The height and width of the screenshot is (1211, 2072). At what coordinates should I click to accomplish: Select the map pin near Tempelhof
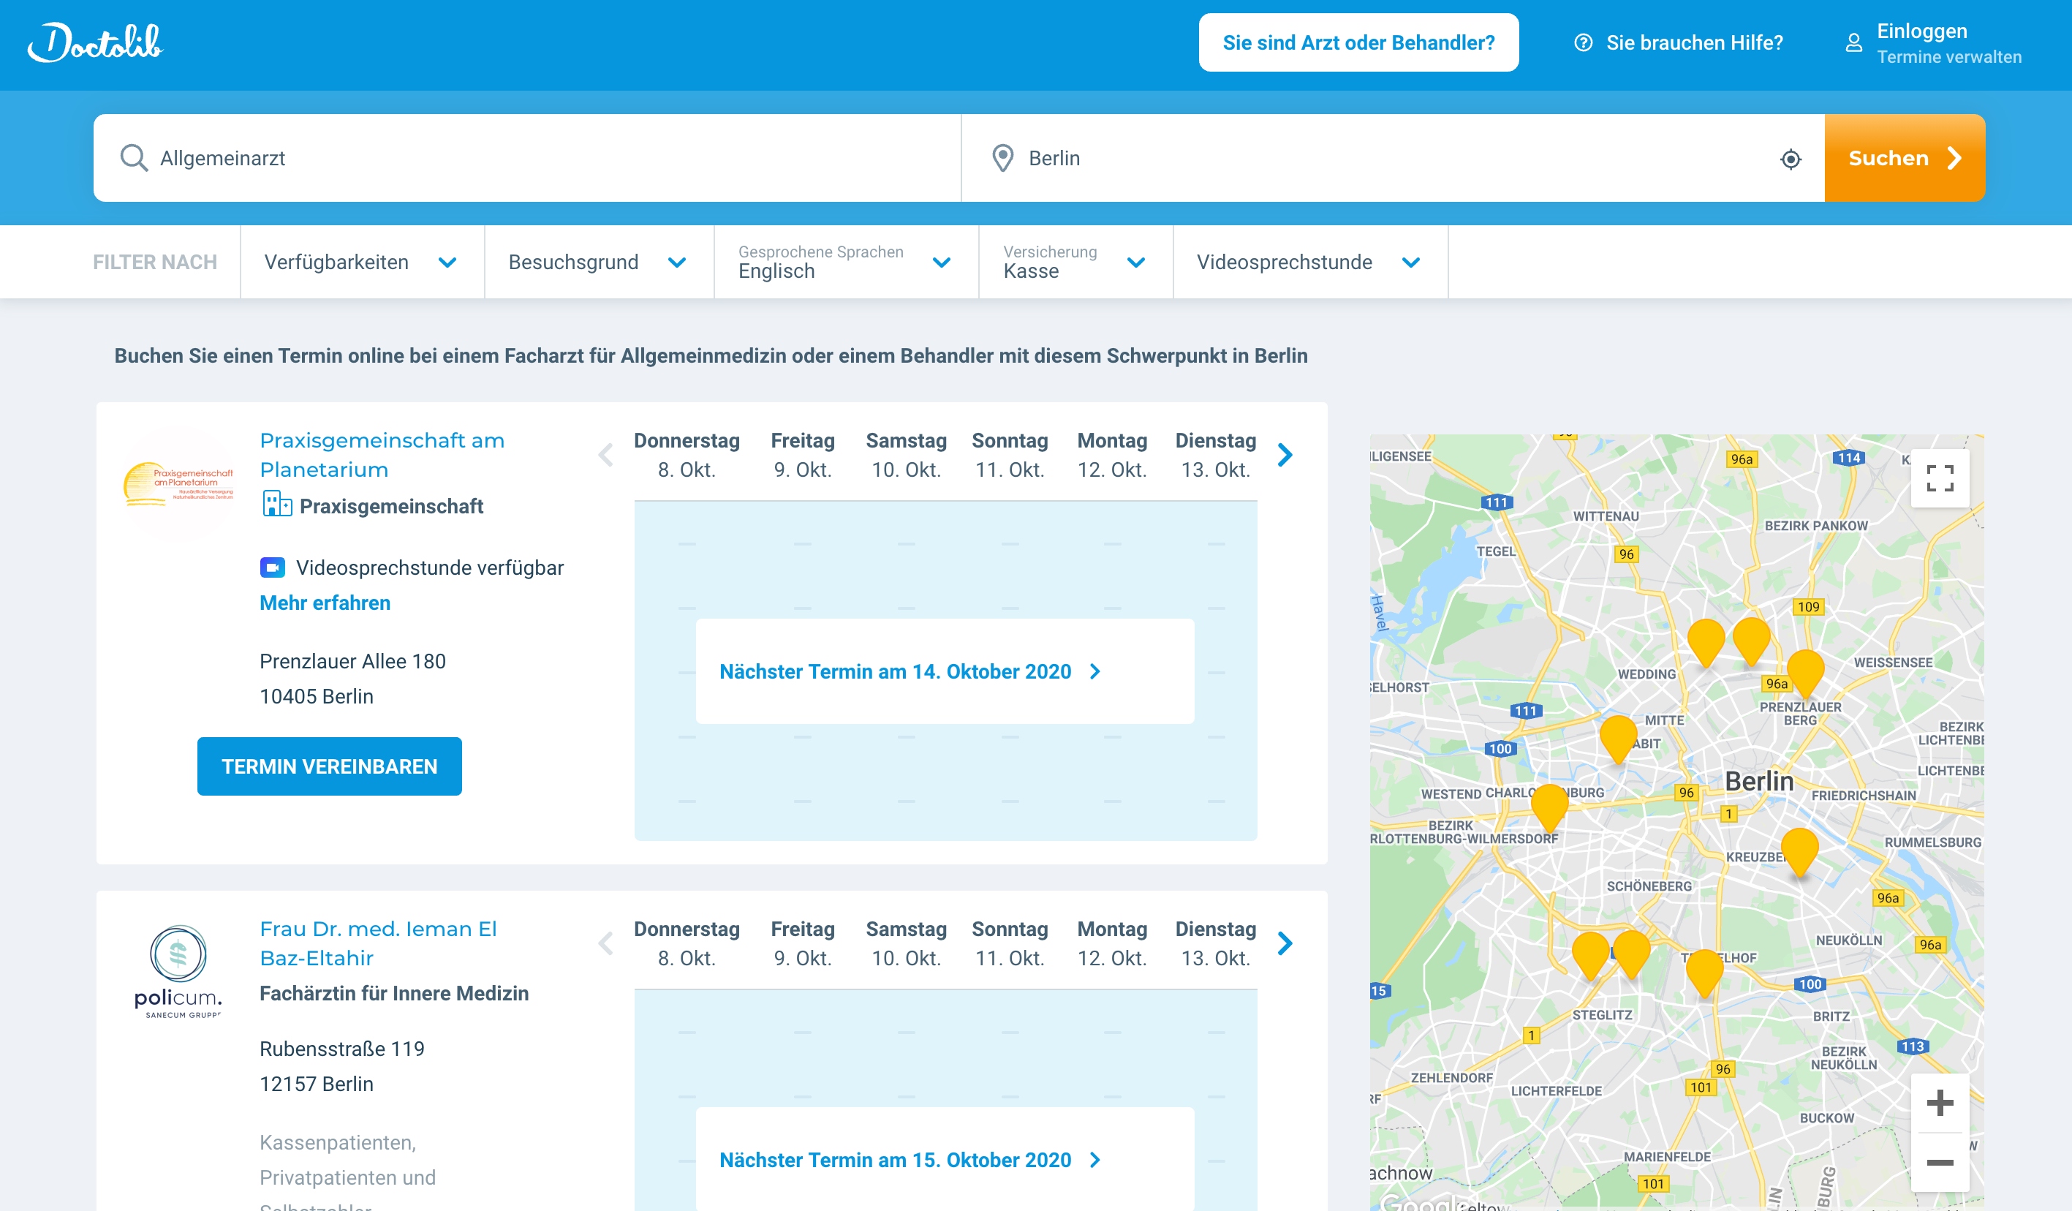click(x=1704, y=973)
